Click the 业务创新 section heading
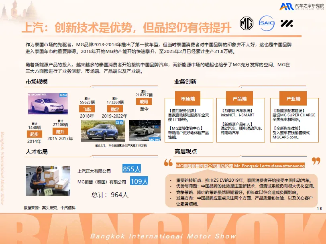Screen dimensions: 326x244 pos(185,81)
